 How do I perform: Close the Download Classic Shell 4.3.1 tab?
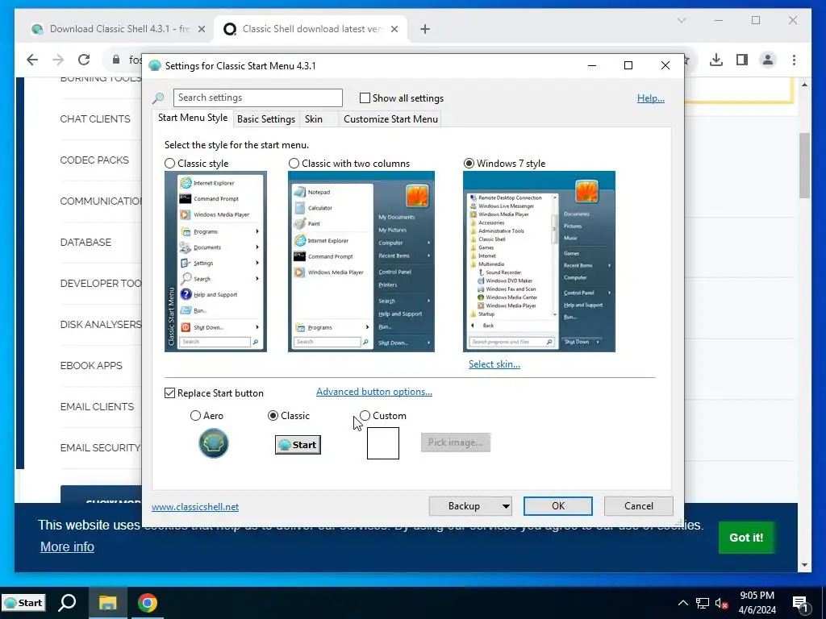pyautogui.click(x=201, y=29)
